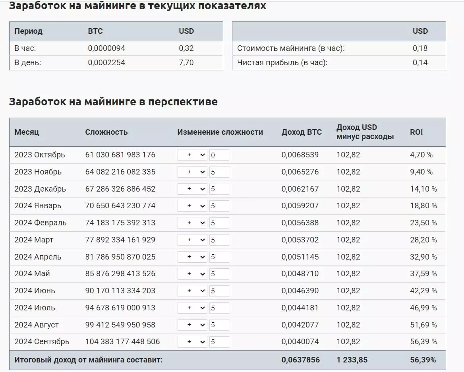Click the heading Заработок на майнинге в перспективе
The image size is (464, 372).
tap(113, 101)
